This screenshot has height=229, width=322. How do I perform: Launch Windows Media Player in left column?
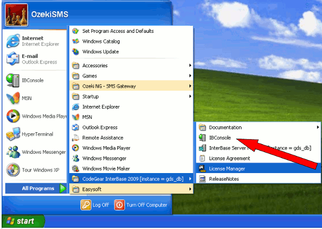coord(35,116)
